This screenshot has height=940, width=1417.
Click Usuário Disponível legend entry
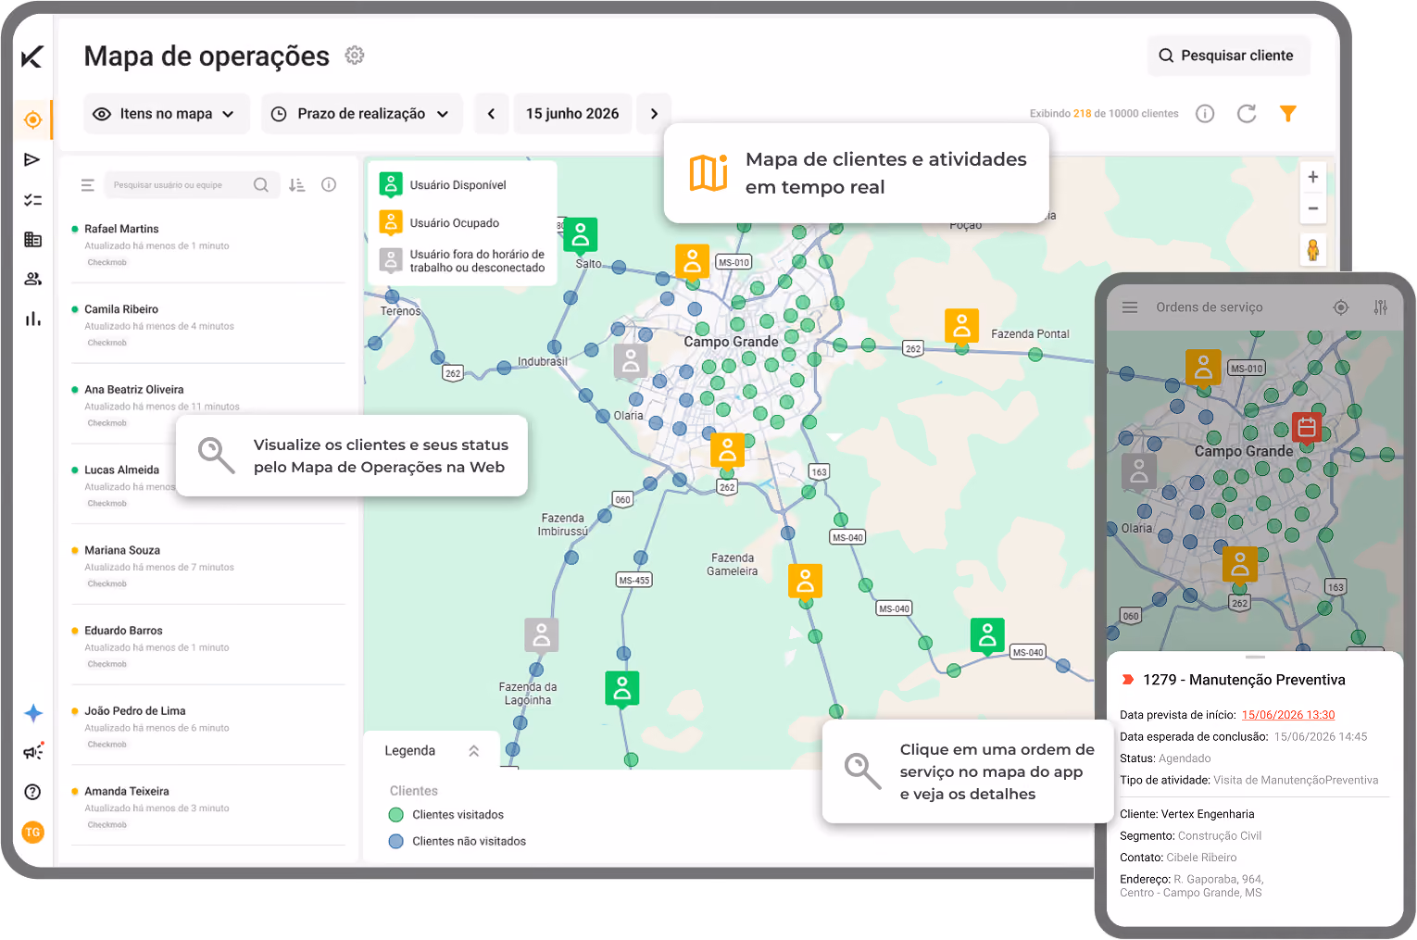point(445,184)
